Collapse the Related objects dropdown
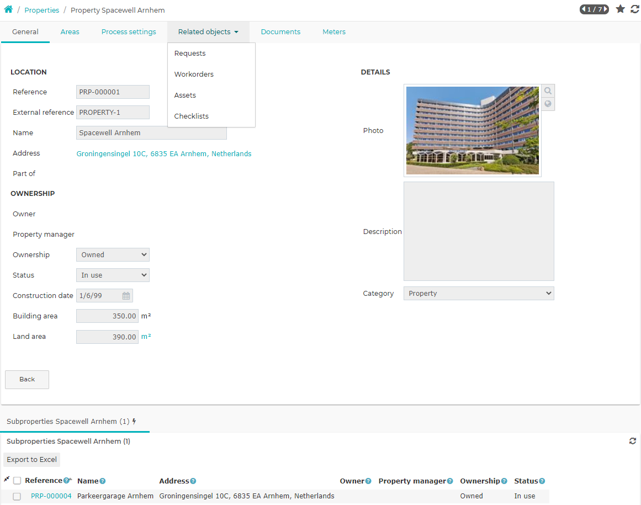641x505 pixels. click(x=209, y=32)
